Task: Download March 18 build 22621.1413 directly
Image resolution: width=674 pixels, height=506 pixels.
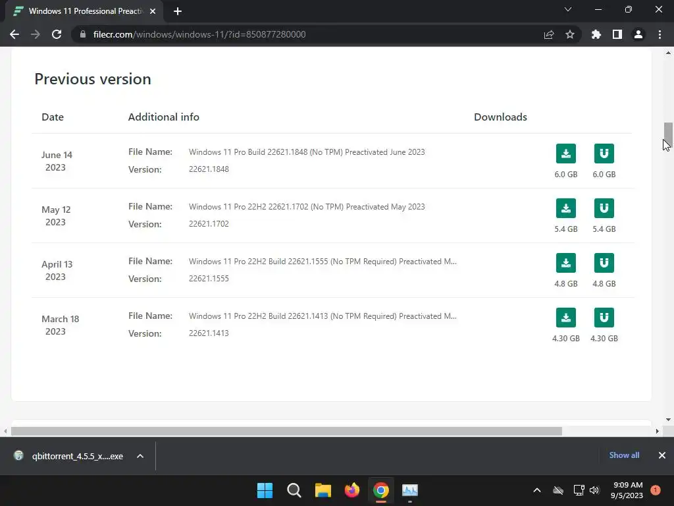Action: [x=565, y=318]
